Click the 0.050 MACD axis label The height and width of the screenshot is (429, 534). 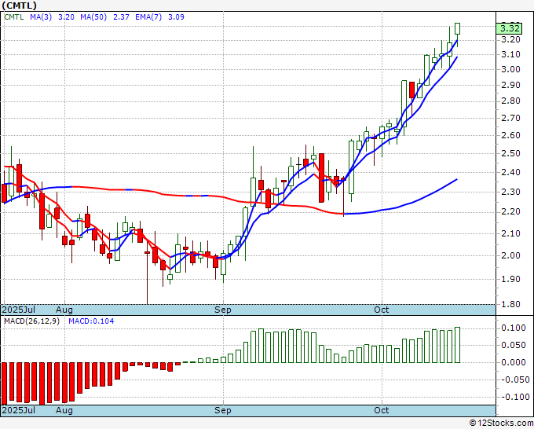coord(514,345)
